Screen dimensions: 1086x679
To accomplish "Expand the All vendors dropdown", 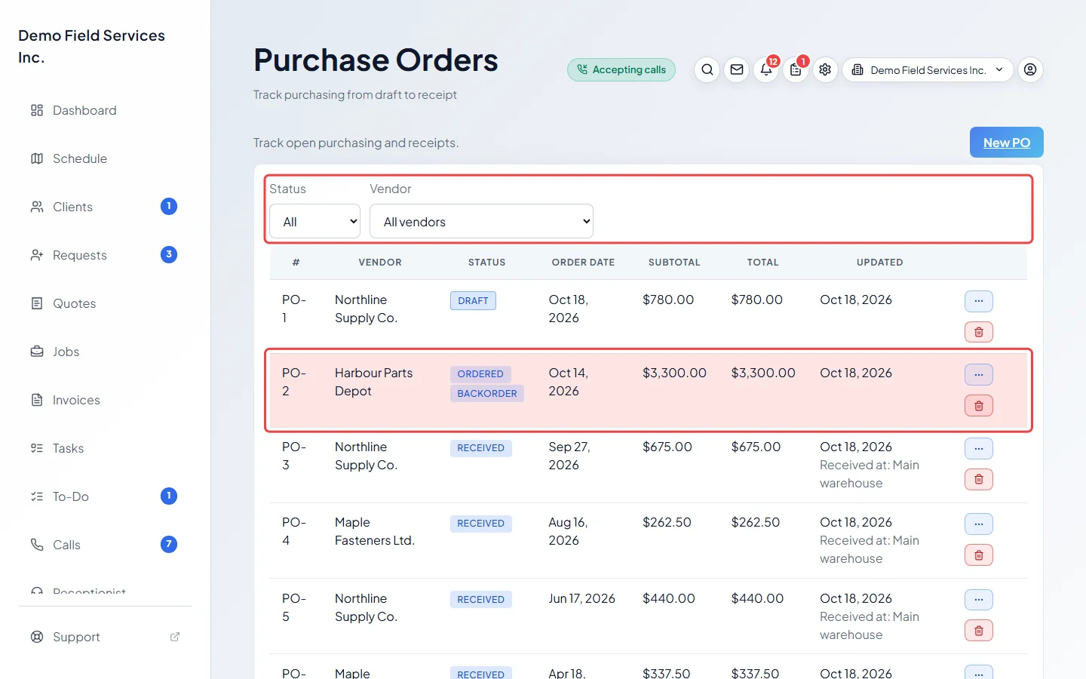I will (x=481, y=221).
